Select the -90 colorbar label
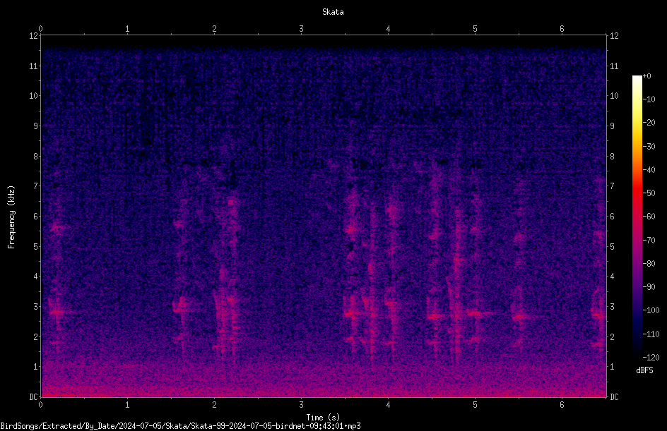 [649, 287]
